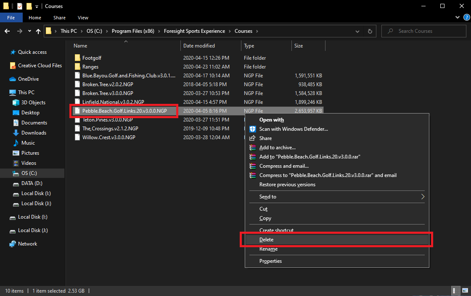Select the Footgolf folder
Image resolution: width=471 pixels, height=296 pixels.
click(x=92, y=58)
